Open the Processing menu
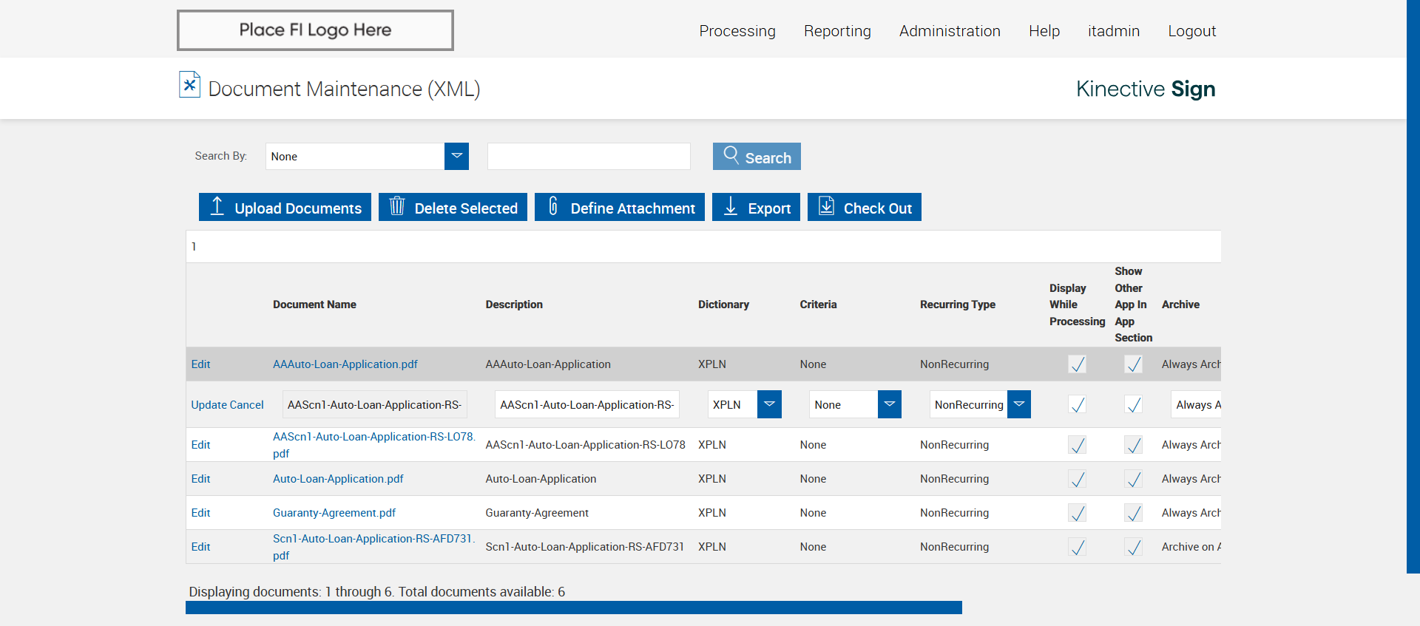1420x626 pixels. tap(737, 31)
